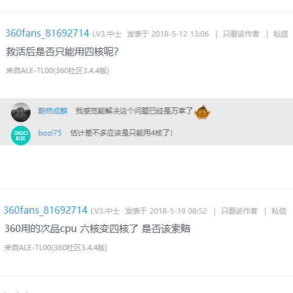Click the LV3.中士 badge on first post

click(x=107, y=34)
